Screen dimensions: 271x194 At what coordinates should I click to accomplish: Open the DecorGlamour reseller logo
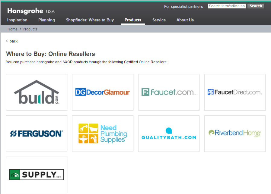pyautogui.click(x=103, y=92)
